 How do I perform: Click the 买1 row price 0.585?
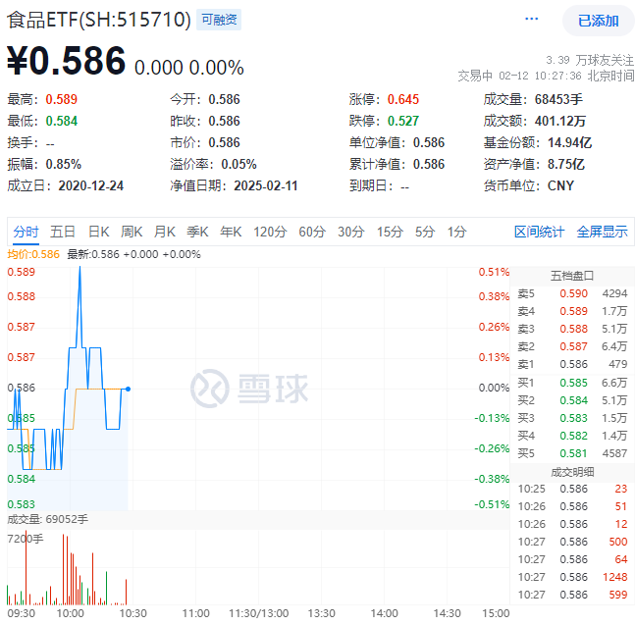point(573,383)
